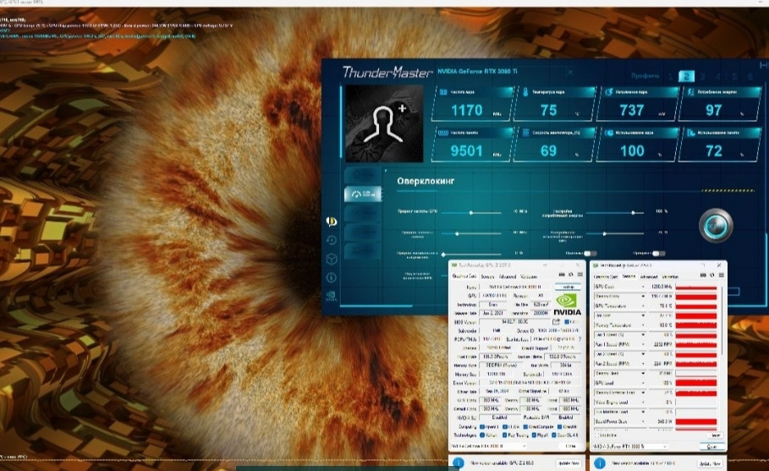Open the screenshot camera icon in left GPU-Z window
The width and height of the screenshot is (769, 471).
562,275
